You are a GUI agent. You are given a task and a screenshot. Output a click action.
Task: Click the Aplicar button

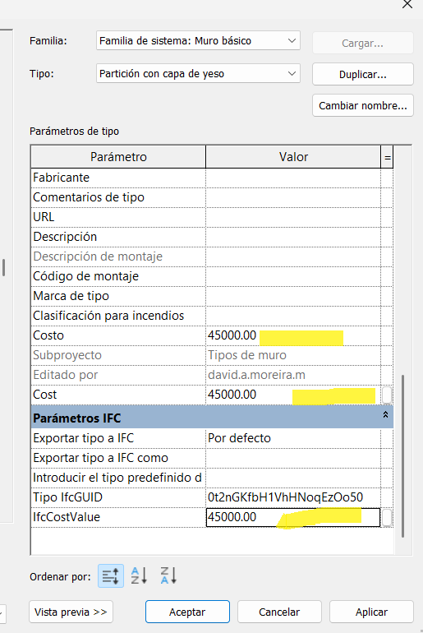371,612
